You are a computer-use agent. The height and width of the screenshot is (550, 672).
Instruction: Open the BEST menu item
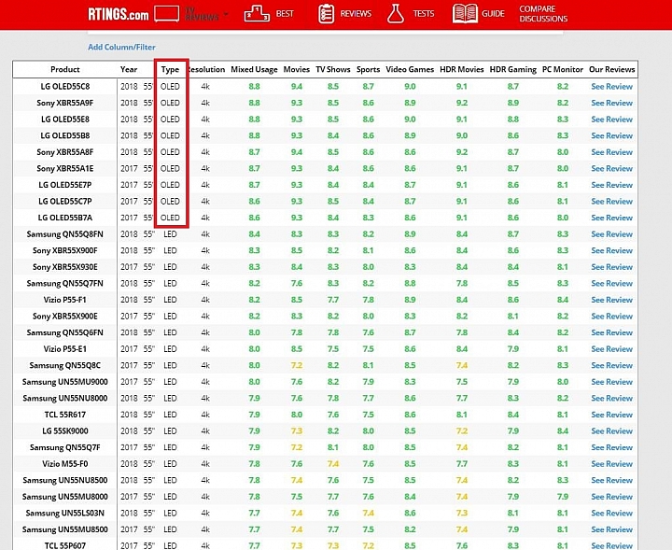coord(285,14)
